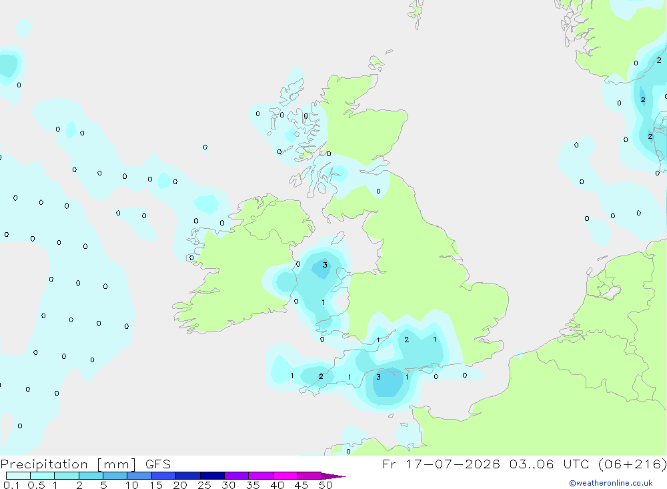Click the 20–25 mm legend color box

188,476
